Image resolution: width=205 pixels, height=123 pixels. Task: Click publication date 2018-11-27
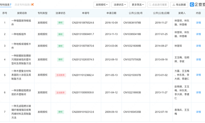[161, 23]
